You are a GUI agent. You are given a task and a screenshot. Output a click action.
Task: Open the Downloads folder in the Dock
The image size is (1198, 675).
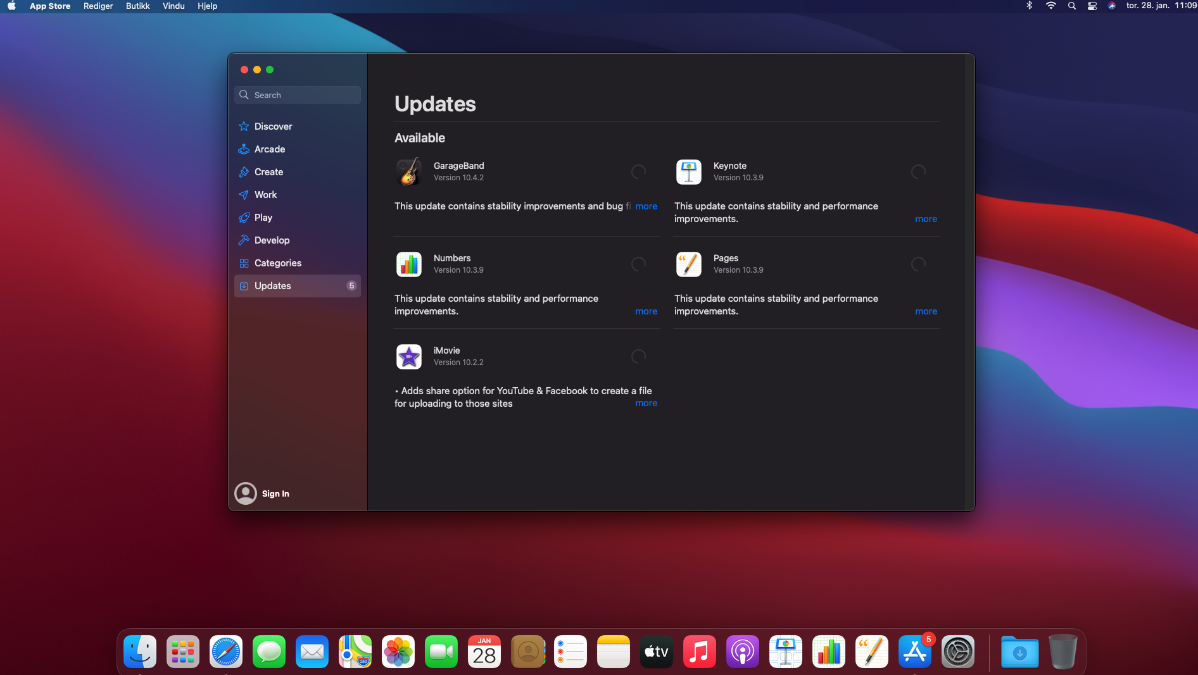pos(1019,652)
